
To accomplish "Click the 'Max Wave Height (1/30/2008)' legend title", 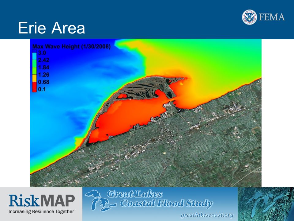I will click(x=71, y=46).
